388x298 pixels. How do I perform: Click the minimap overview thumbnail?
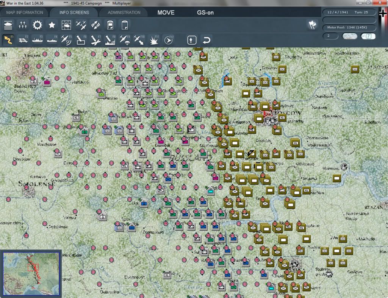[31, 273]
